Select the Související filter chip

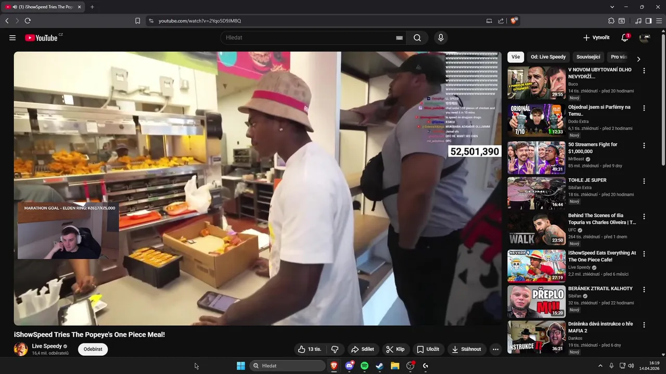pyautogui.click(x=588, y=57)
